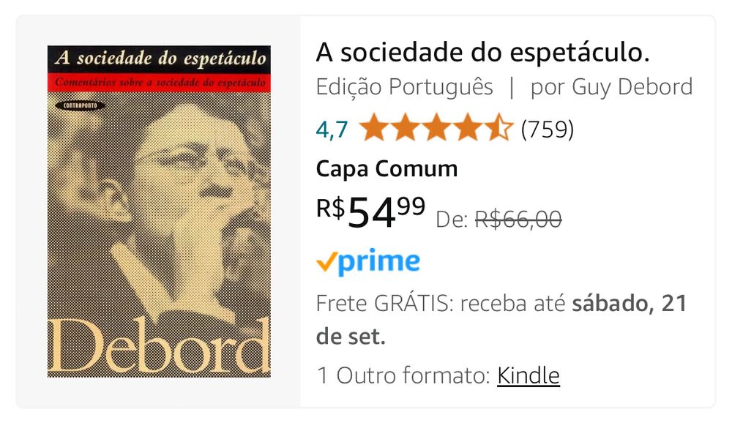Select the R$54,99 price
This screenshot has width=732, height=423.
tap(370, 211)
